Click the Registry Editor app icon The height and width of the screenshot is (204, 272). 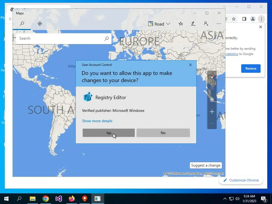pos(88,97)
